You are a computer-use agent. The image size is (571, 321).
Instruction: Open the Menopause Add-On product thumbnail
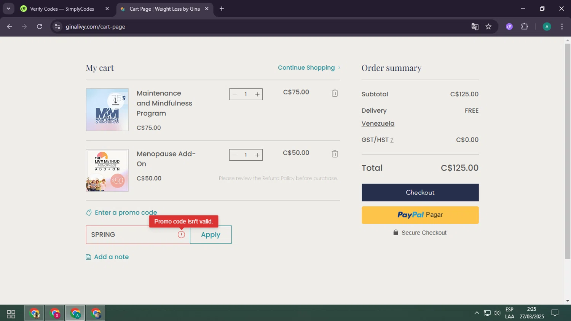tap(107, 170)
